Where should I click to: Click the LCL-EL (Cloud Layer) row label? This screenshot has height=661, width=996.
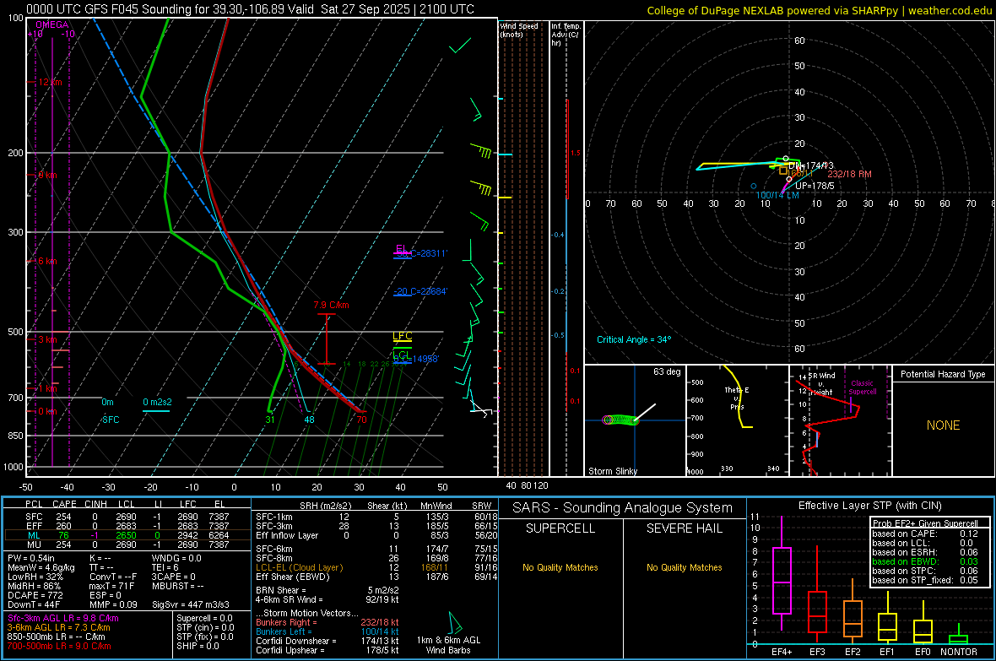pyautogui.click(x=299, y=567)
